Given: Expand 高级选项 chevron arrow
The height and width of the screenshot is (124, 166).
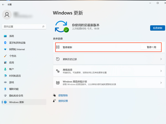Looking at the screenshot, I should pyautogui.click(x=161, y=71).
